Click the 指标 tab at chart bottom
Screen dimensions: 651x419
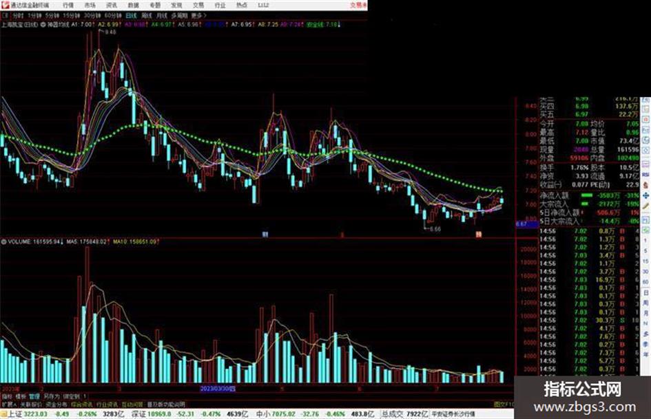[x=7, y=396]
